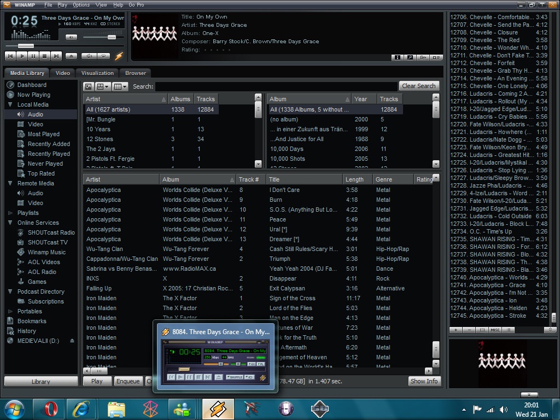Click the playlist add (+) button
The width and height of the screenshot is (560, 420).
pyautogui.click(x=456, y=330)
